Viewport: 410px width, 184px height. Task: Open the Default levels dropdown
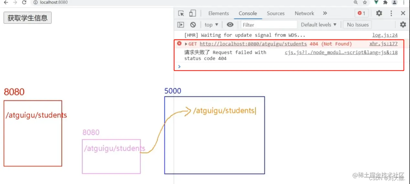[x=319, y=24]
